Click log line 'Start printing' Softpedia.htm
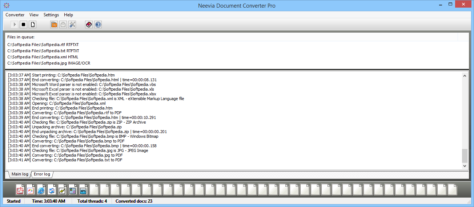474x207 pixels. (61, 75)
